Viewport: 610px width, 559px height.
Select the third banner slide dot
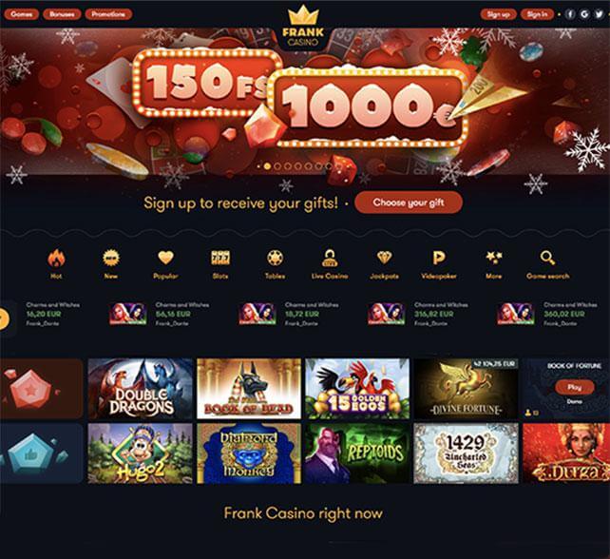[x=288, y=166]
